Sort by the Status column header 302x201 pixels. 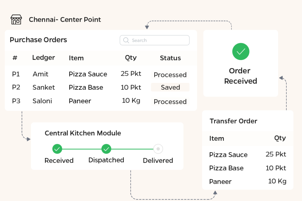point(170,58)
